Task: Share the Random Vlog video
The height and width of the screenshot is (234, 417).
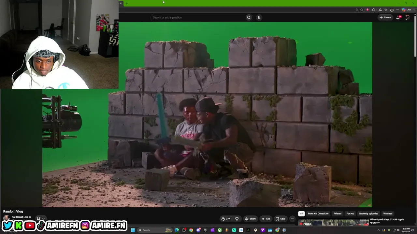Action: pyautogui.click(x=250, y=219)
